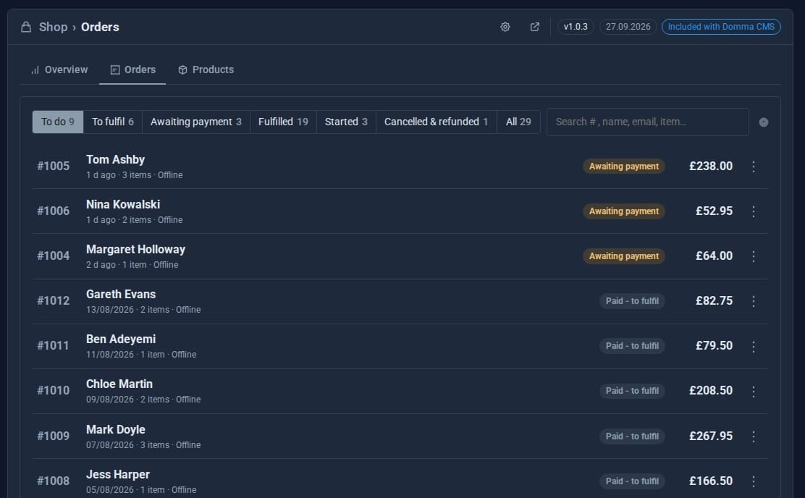
Task: Click Paid - to fulfil badge on Ben Adeyemi
Action: [632, 346]
